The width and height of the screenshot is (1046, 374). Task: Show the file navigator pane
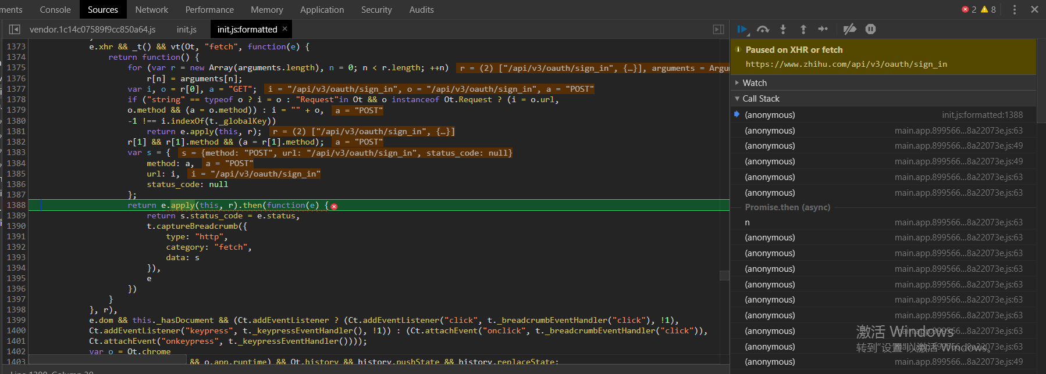click(15, 29)
